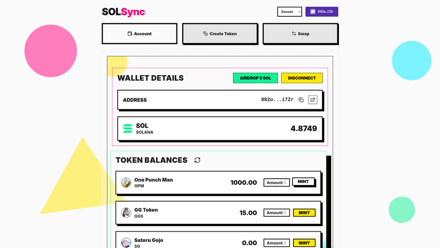Viewport: 440px width, 248px height.
Task: Click the Amount input for Satoru Gojo
Action: pos(274,243)
